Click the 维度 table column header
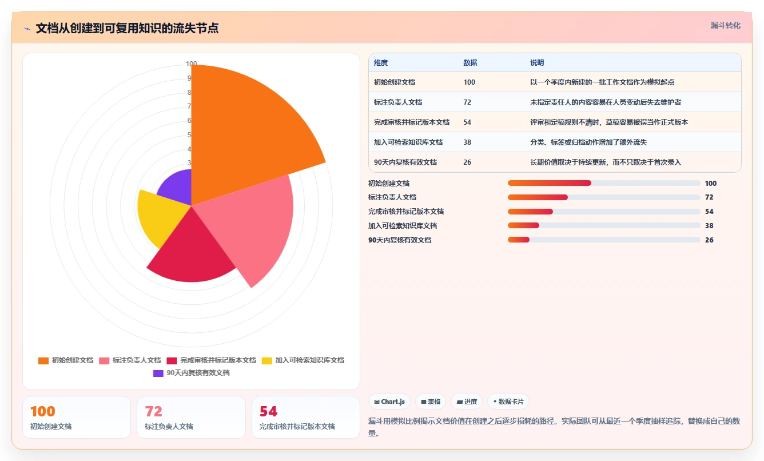 (x=381, y=63)
